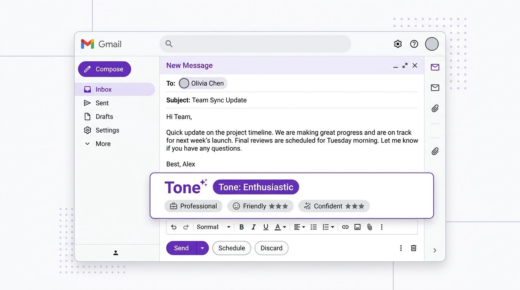Click the Tone: Enthusiastic pill

tap(256, 187)
